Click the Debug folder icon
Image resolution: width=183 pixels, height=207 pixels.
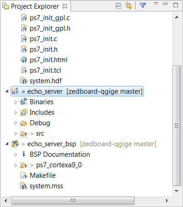coord(24,123)
